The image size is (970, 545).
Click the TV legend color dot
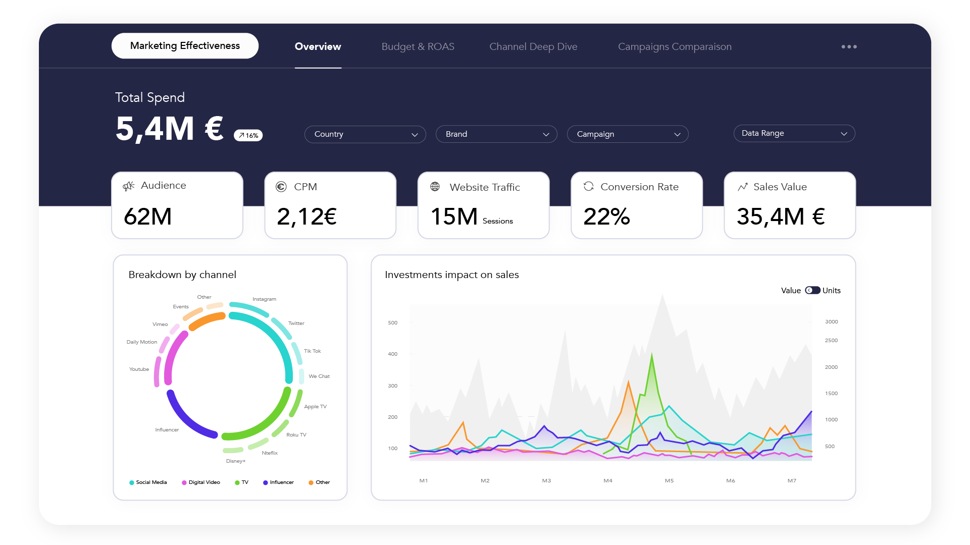click(x=237, y=482)
